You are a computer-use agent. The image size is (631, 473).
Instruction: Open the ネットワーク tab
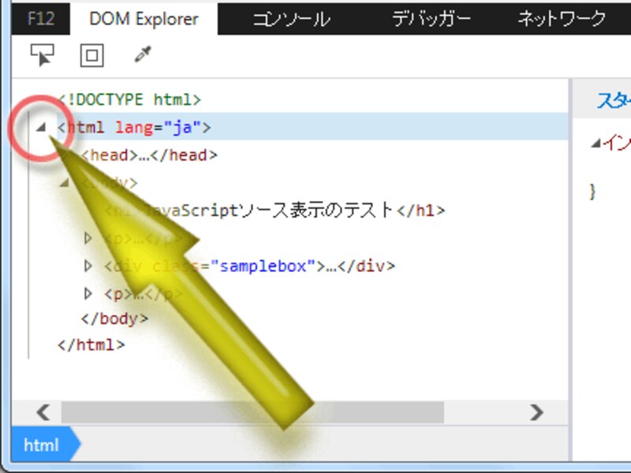(562, 18)
